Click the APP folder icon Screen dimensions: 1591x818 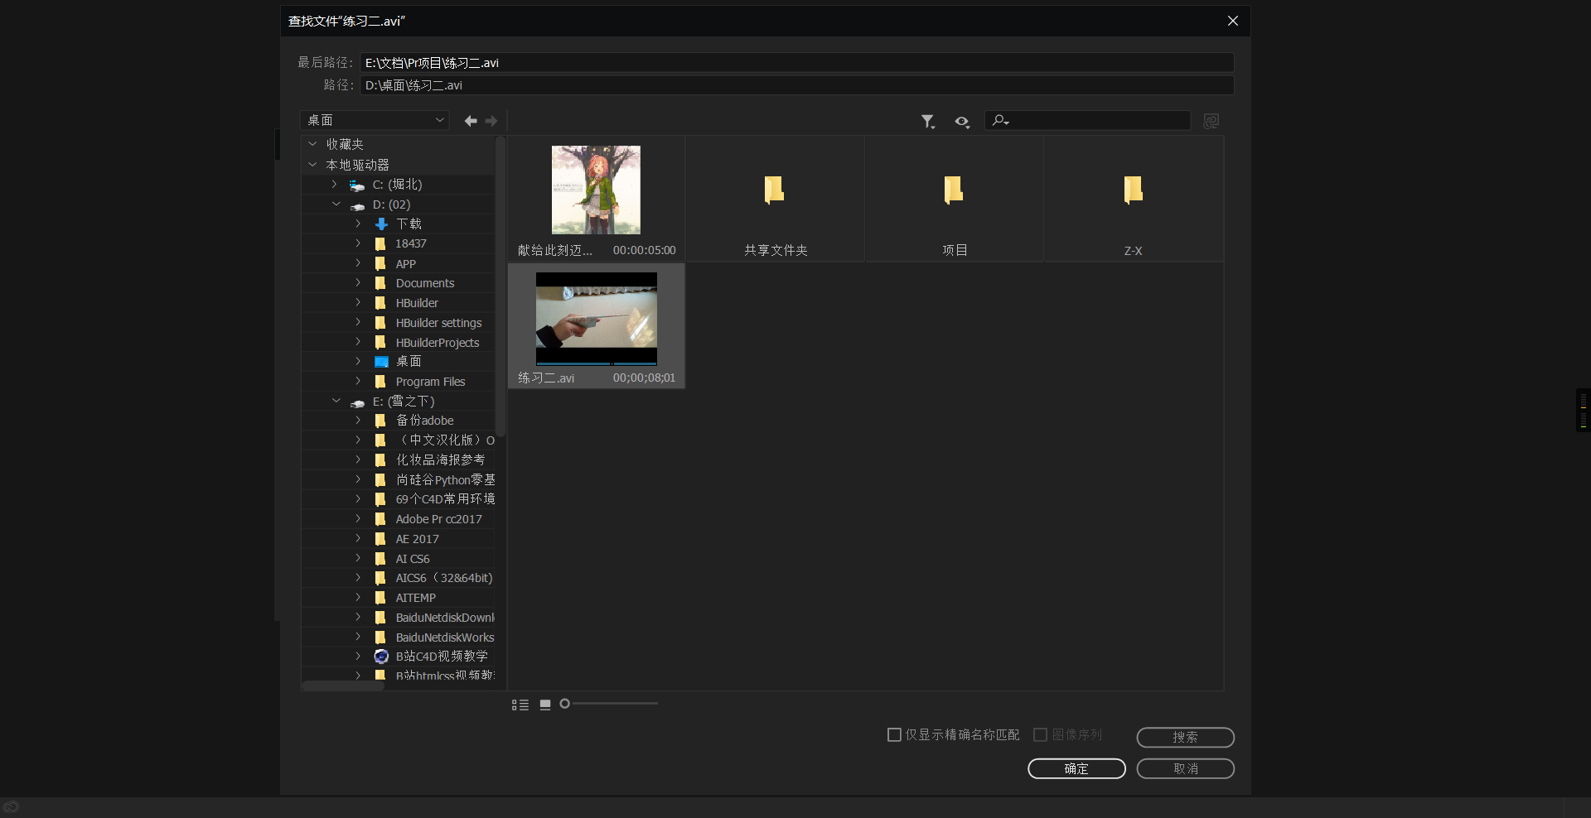(380, 264)
